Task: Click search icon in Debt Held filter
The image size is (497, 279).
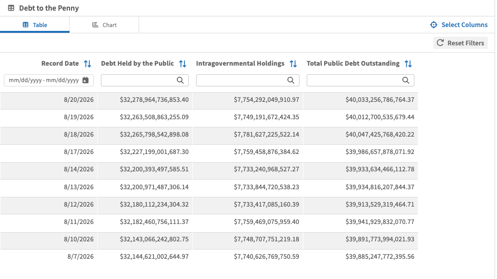Action: 180,80
